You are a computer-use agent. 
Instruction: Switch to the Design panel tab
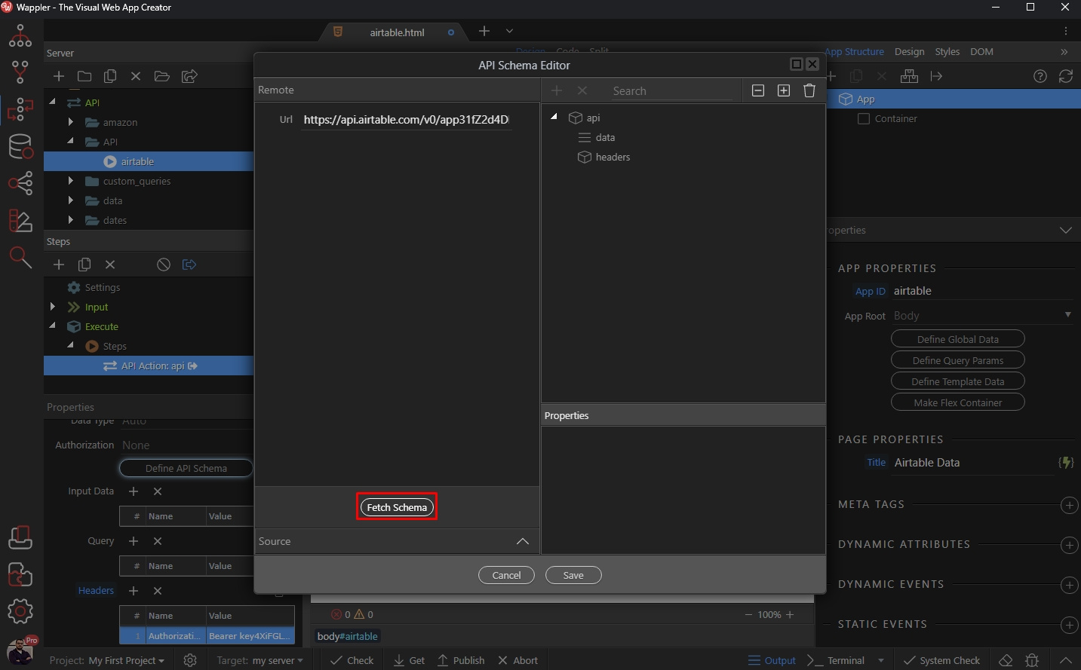(909, 51)
